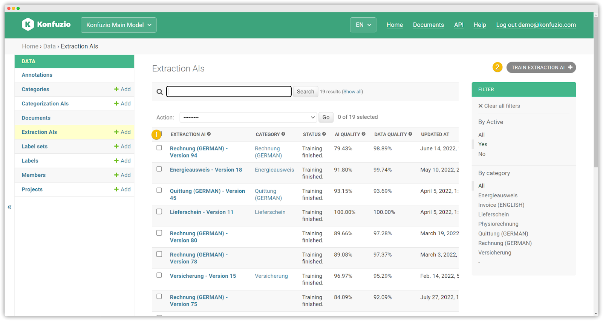Click help icon next to Category header
Screen dimensions: 603x321
point(283,134)
